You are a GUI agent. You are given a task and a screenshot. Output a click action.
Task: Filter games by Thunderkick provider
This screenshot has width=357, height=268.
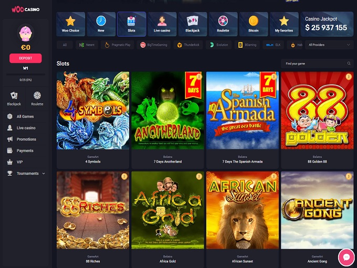click(x=188, y=45)
